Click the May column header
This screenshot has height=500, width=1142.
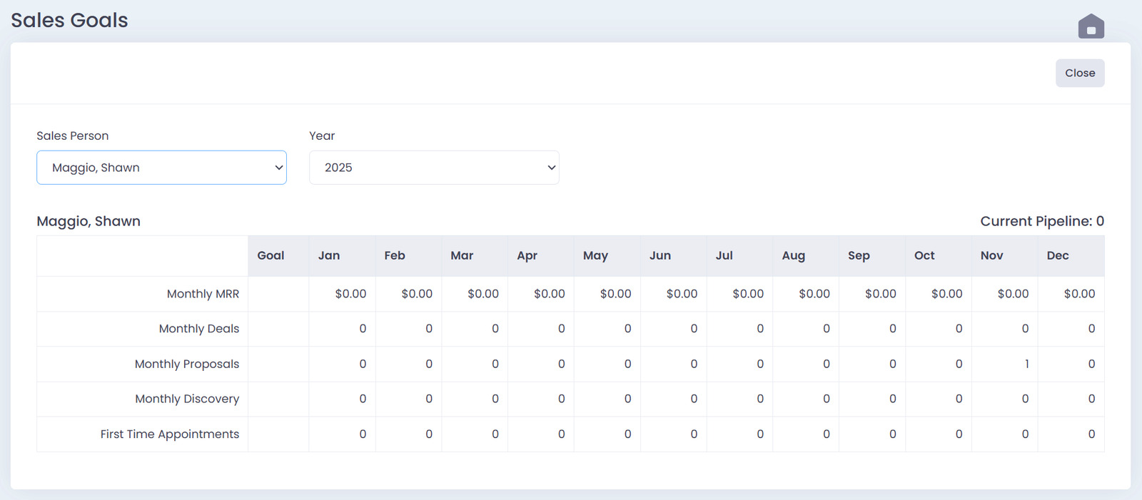coord(595,255)
